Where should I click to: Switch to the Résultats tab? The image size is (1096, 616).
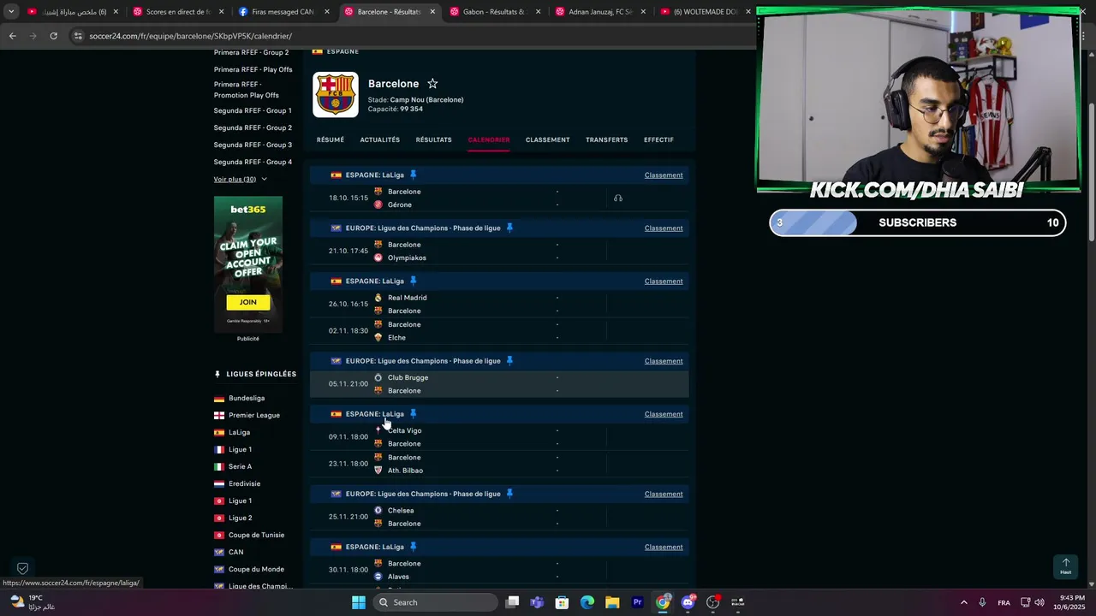pos(433,139)
